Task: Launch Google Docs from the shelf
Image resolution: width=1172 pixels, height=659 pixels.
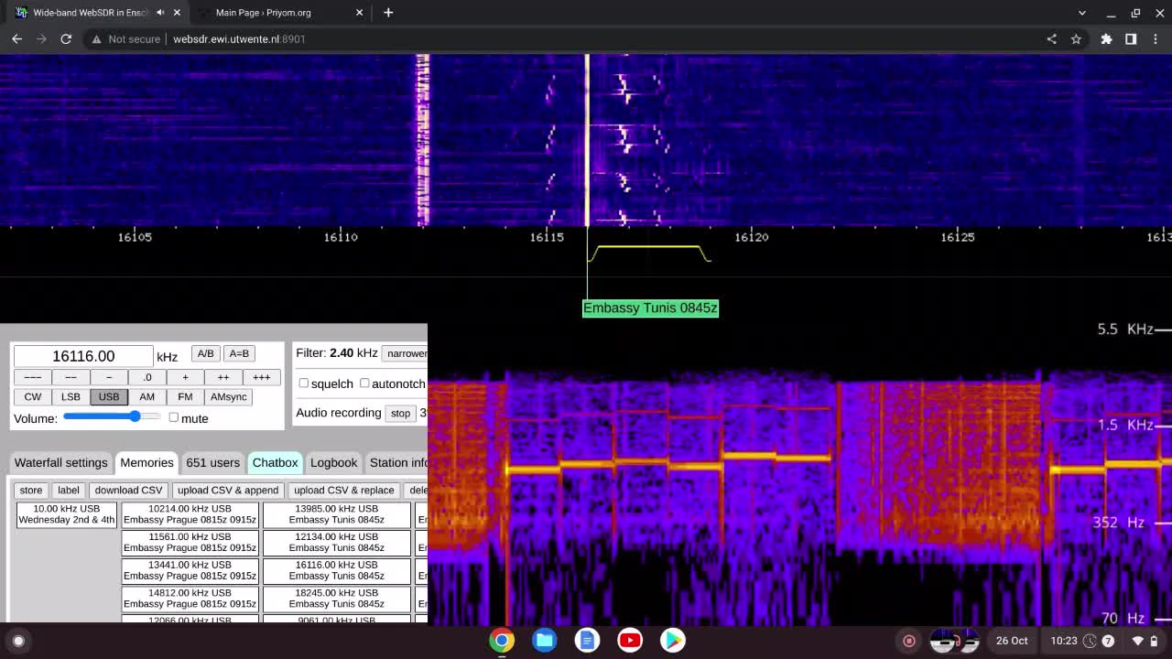Action: point(587,640)
